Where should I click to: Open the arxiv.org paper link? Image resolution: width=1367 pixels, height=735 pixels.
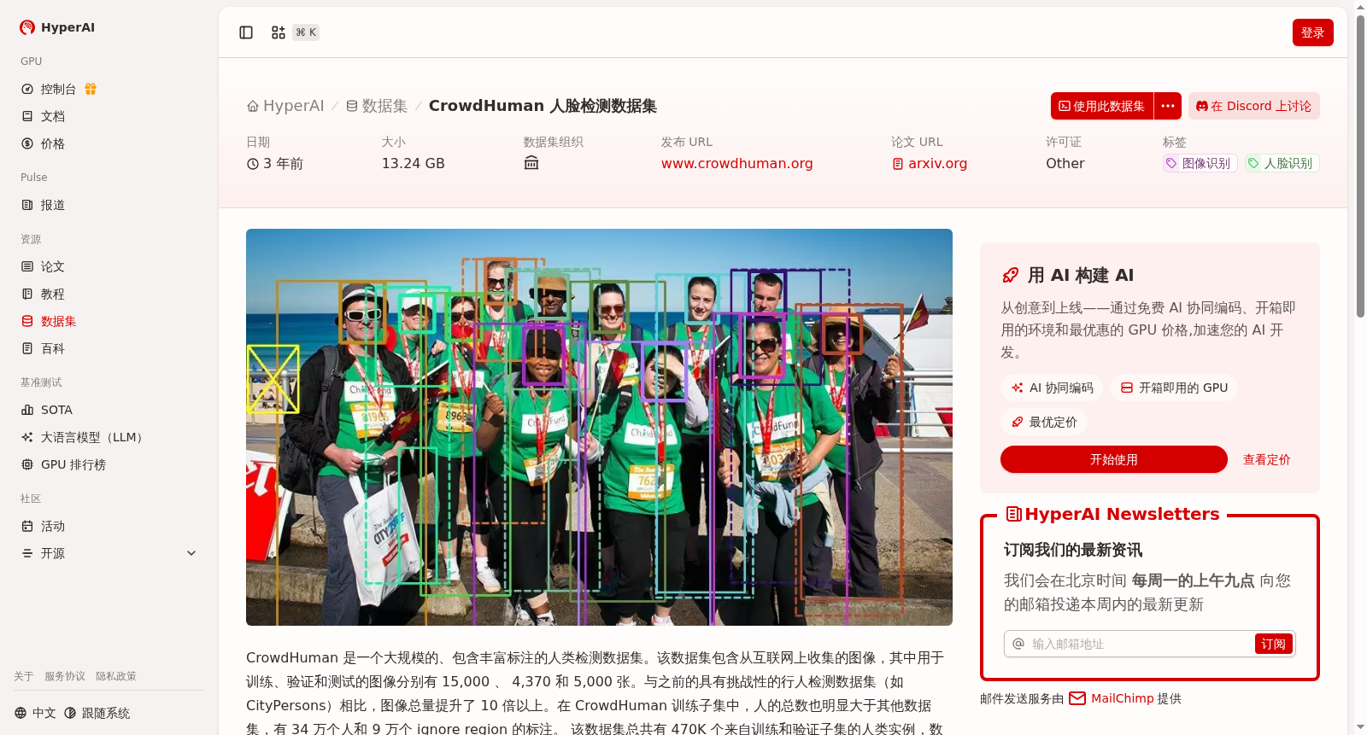[x=930, y=163]
